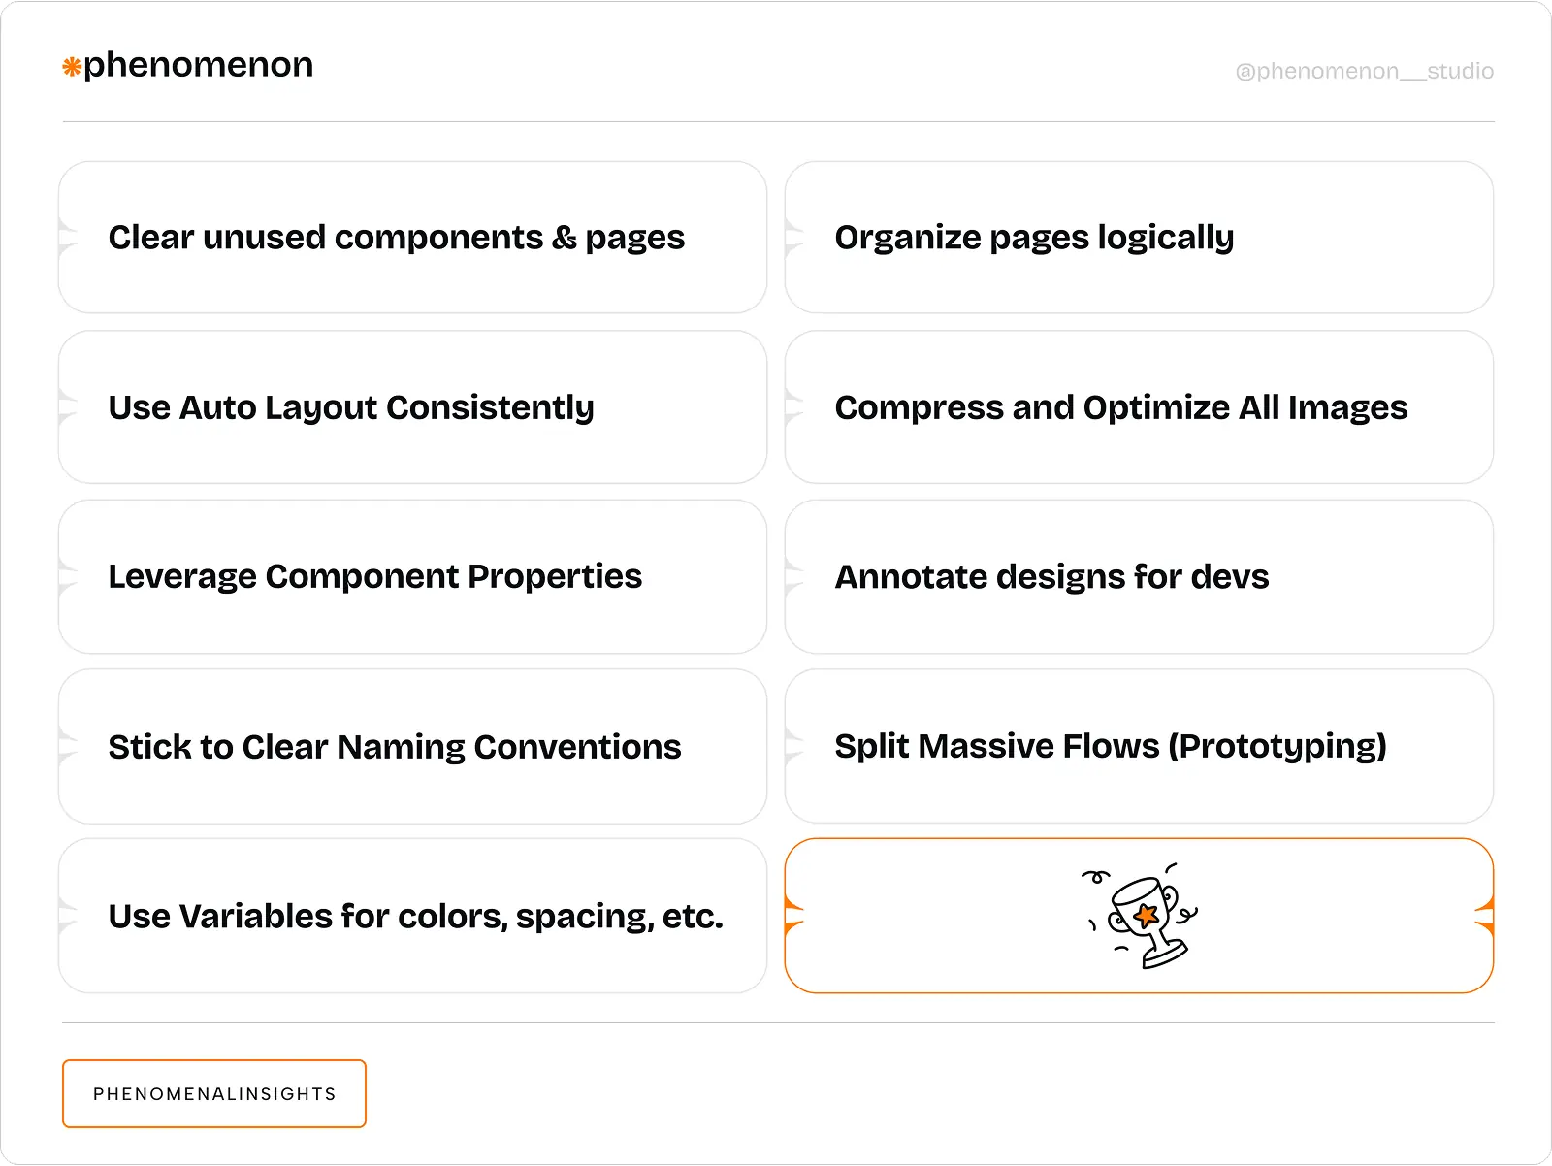Click the right orange notch on trophy card
The width and height of the screenshot is (1552, 1166).
click(1485, 916)
